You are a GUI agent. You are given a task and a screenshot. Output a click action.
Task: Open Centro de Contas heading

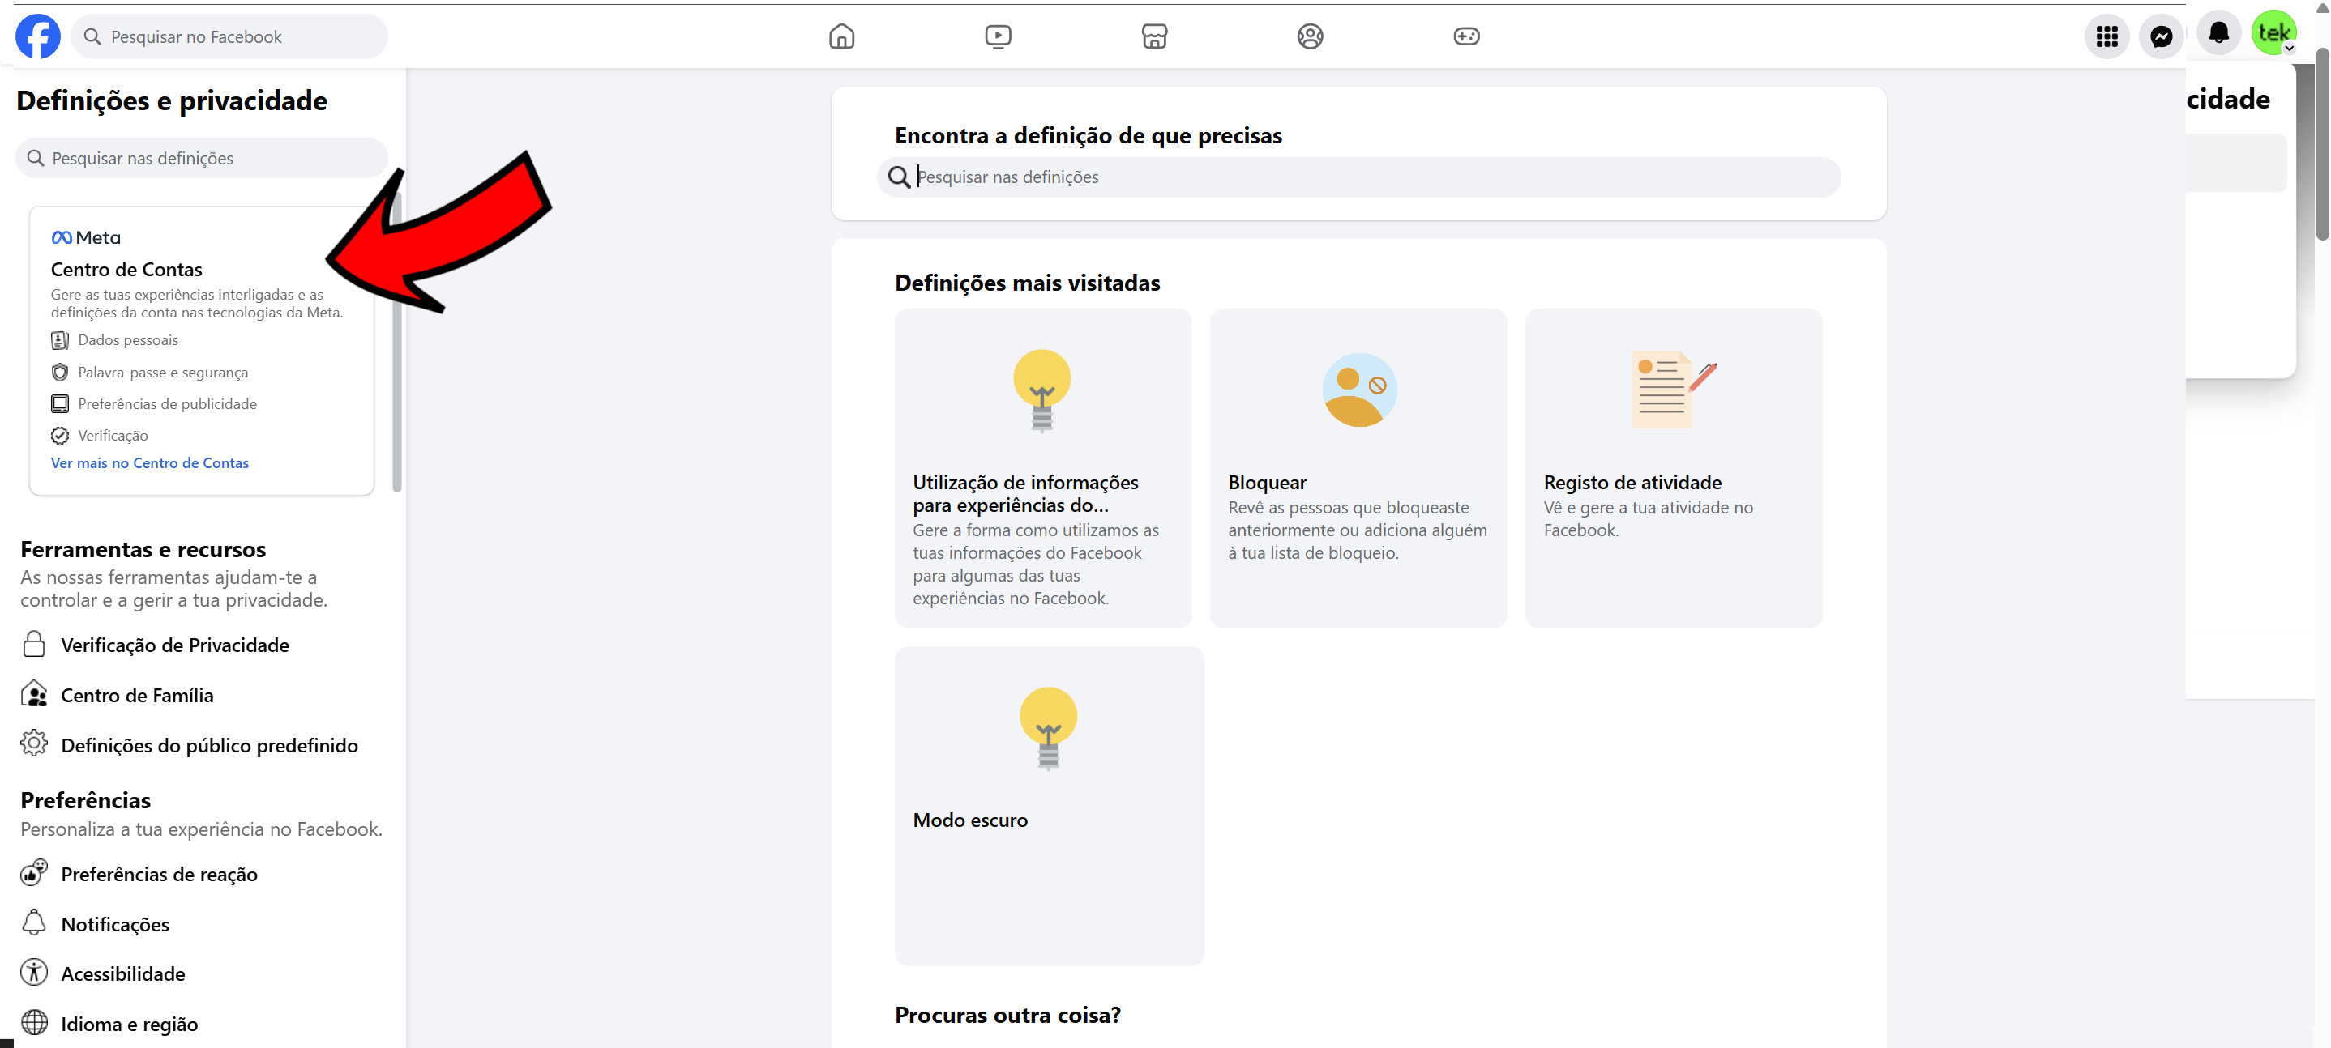click(x=126, y=270)
